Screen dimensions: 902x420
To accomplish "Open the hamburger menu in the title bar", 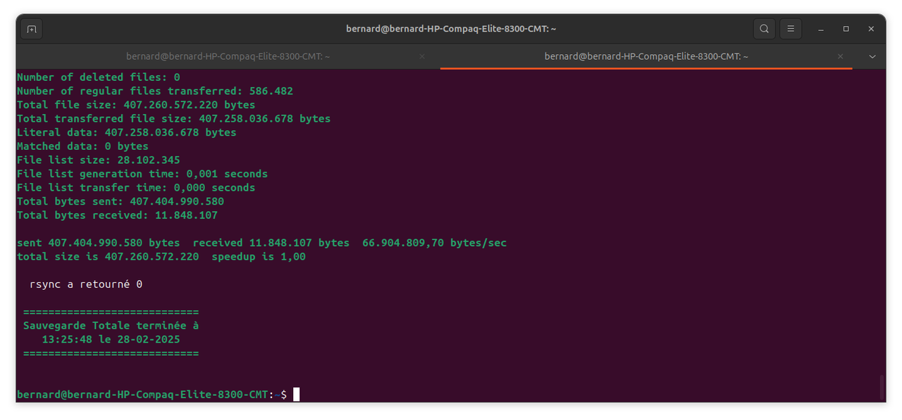I will pyautogui.click(x=791, y=29).
